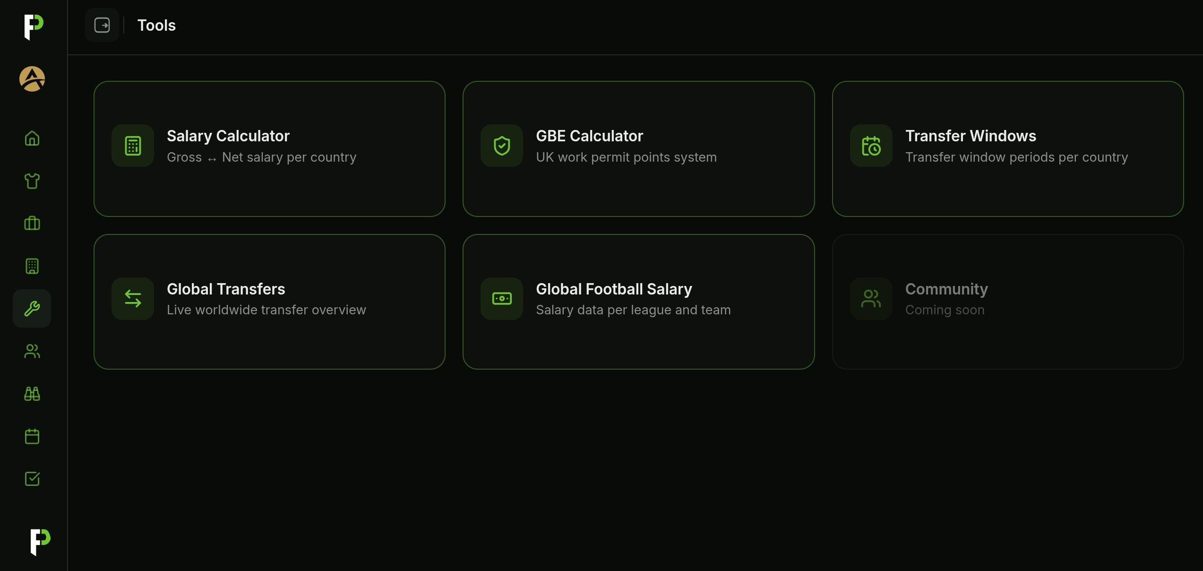Open the calendar icon in the sidebar

click(x=31, y=436)
